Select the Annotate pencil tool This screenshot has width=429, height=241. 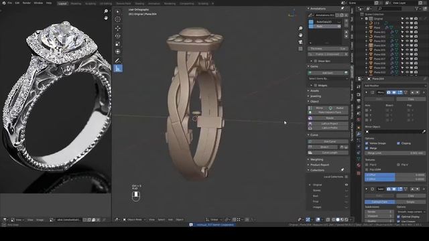coord(118,60)
